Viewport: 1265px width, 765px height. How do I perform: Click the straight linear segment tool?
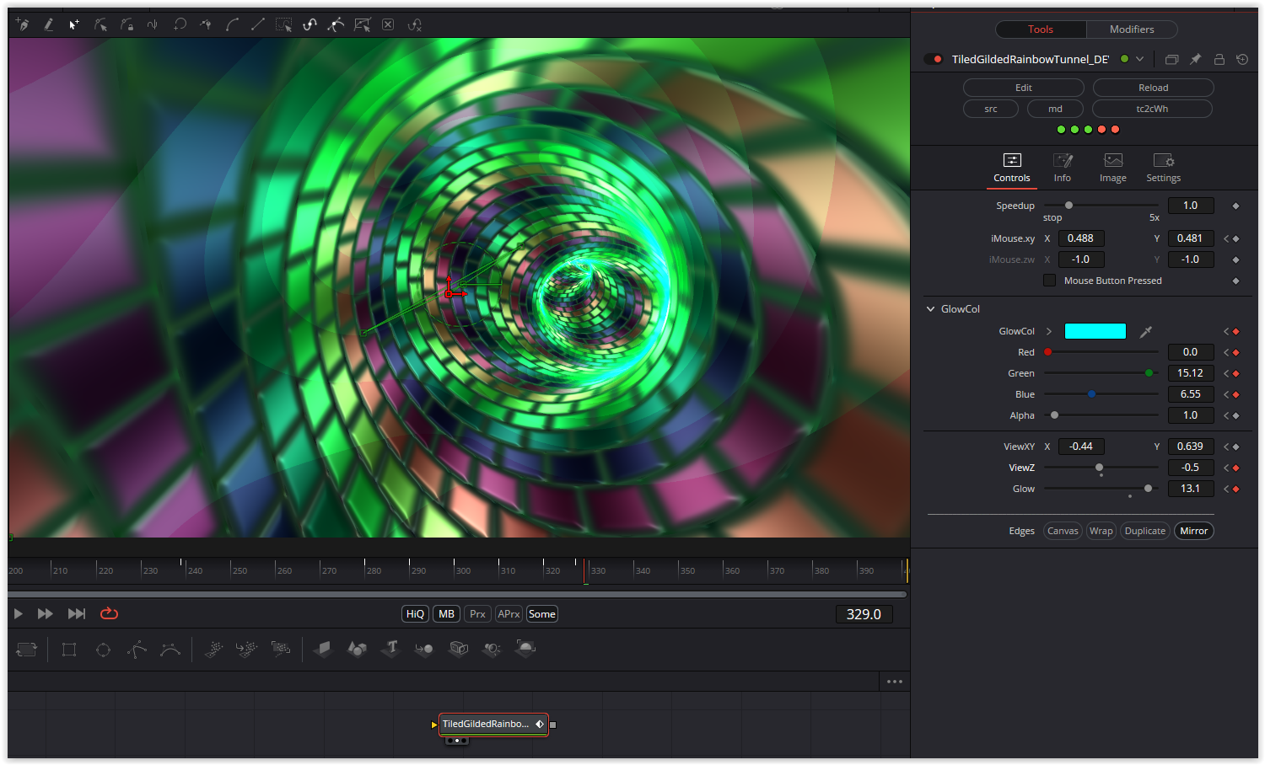[x=258, y=24]
